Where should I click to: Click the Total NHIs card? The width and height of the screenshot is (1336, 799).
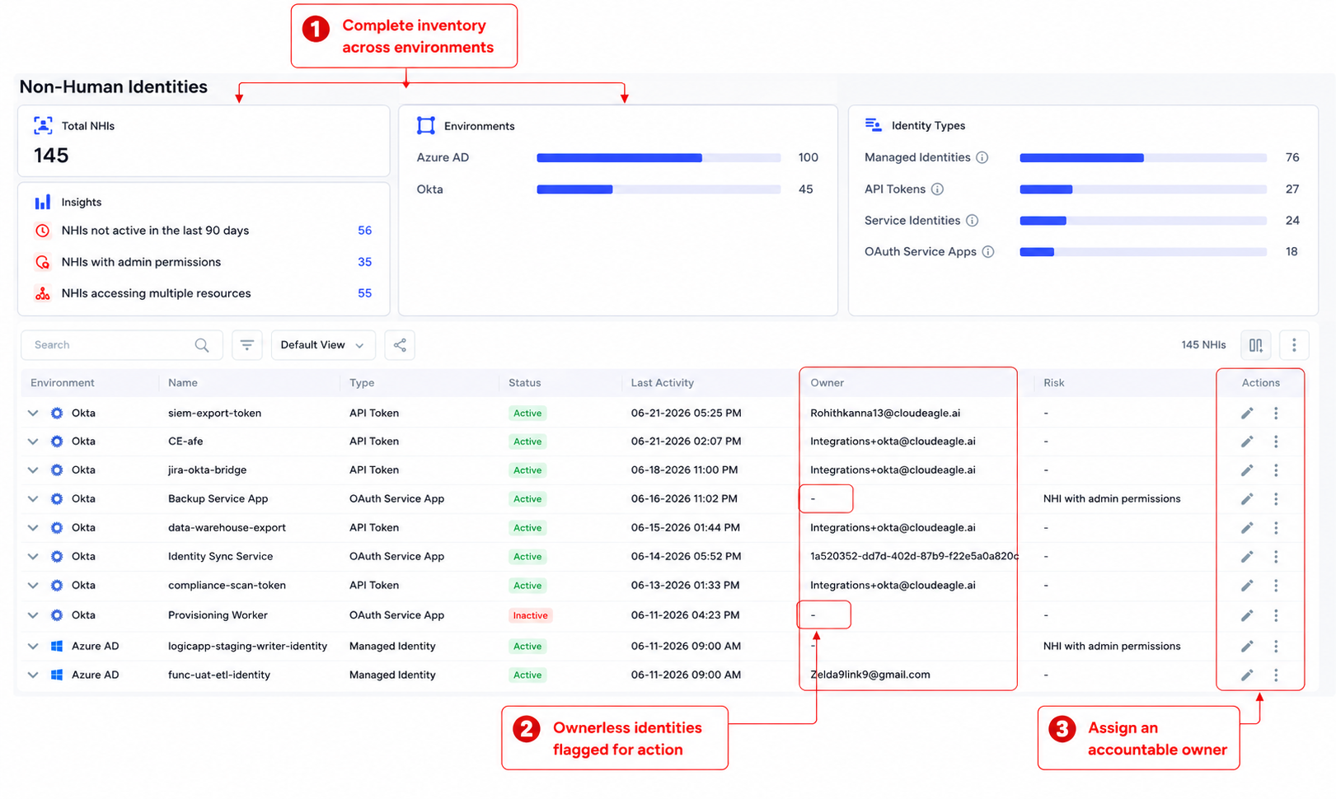coord(204,141)
